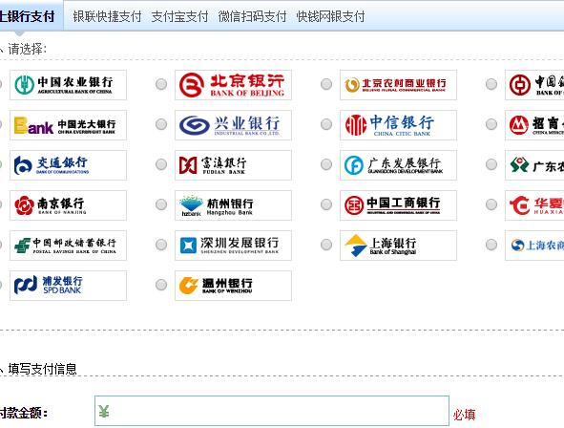Switch to the 银联快捷支付 tab

[x=107, y=16]
